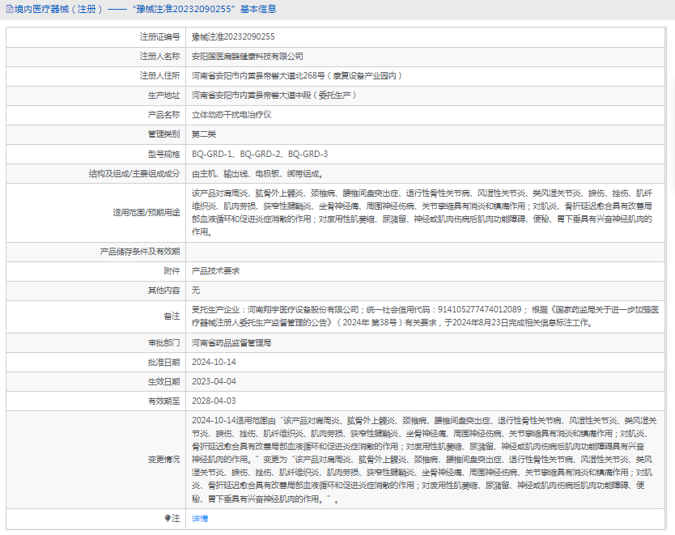Click the 注册人名称 label
Screen dimensions: 675x535
click(159, 57)
